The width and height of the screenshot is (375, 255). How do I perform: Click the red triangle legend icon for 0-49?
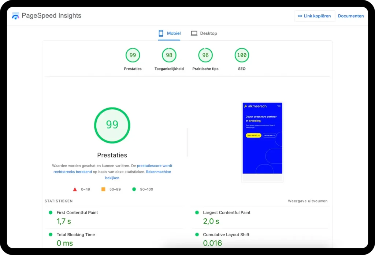[75, 189]
